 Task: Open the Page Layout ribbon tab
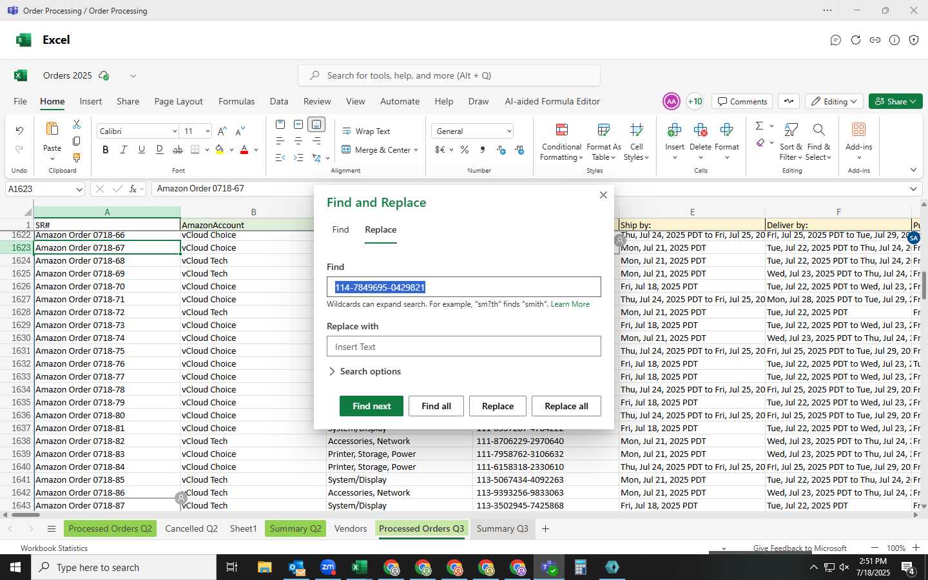pos(179,102)
